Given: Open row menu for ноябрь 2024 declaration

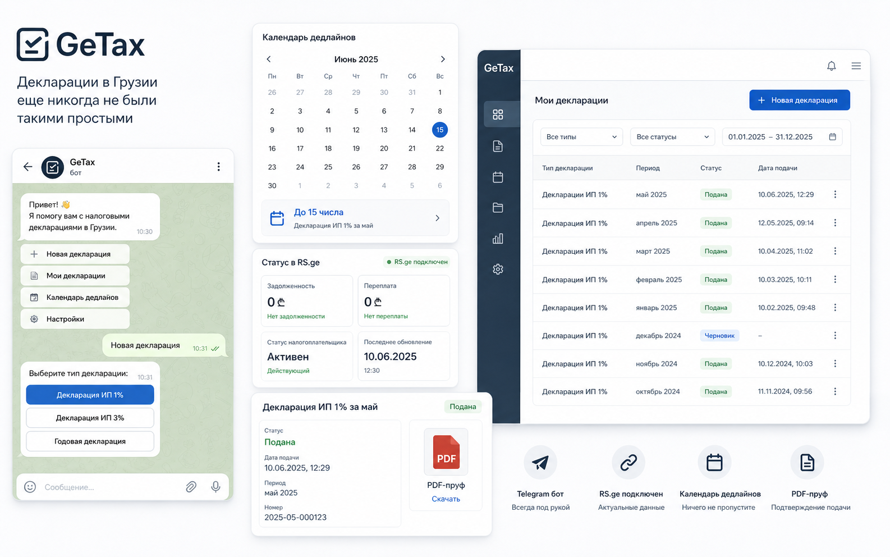Looking at the screenshot, I should 835,363.
